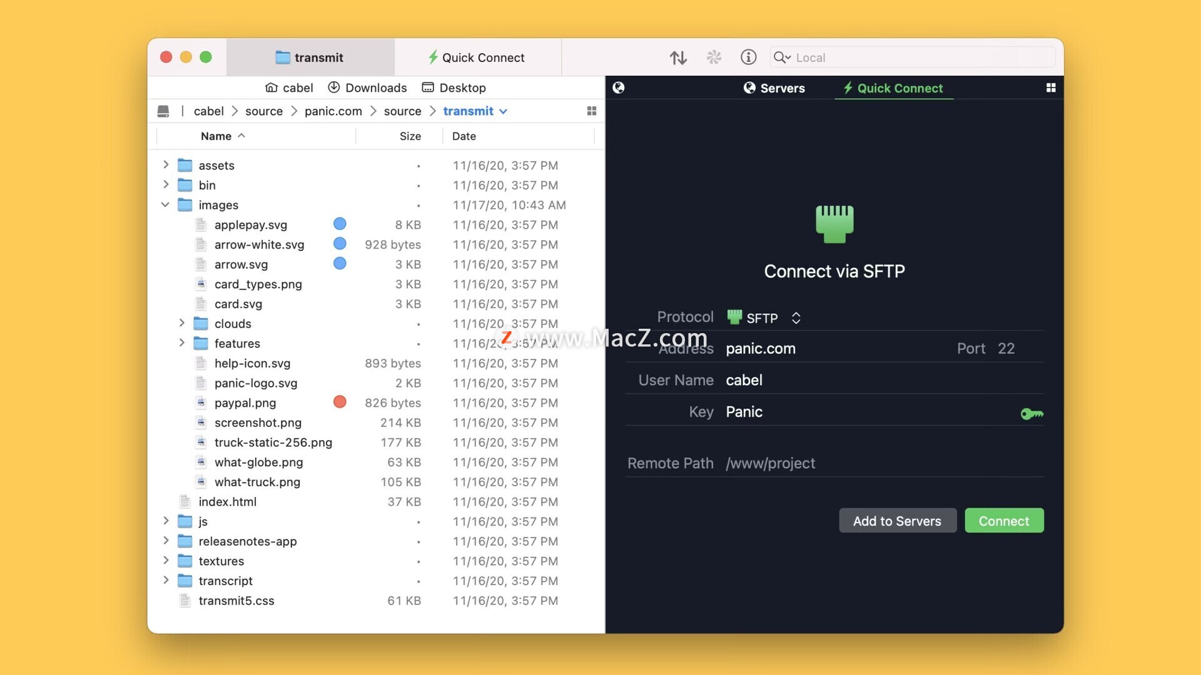1201x675 pixels.
Task: Click the Remote Path field
Action: click(x=883, y=463)
